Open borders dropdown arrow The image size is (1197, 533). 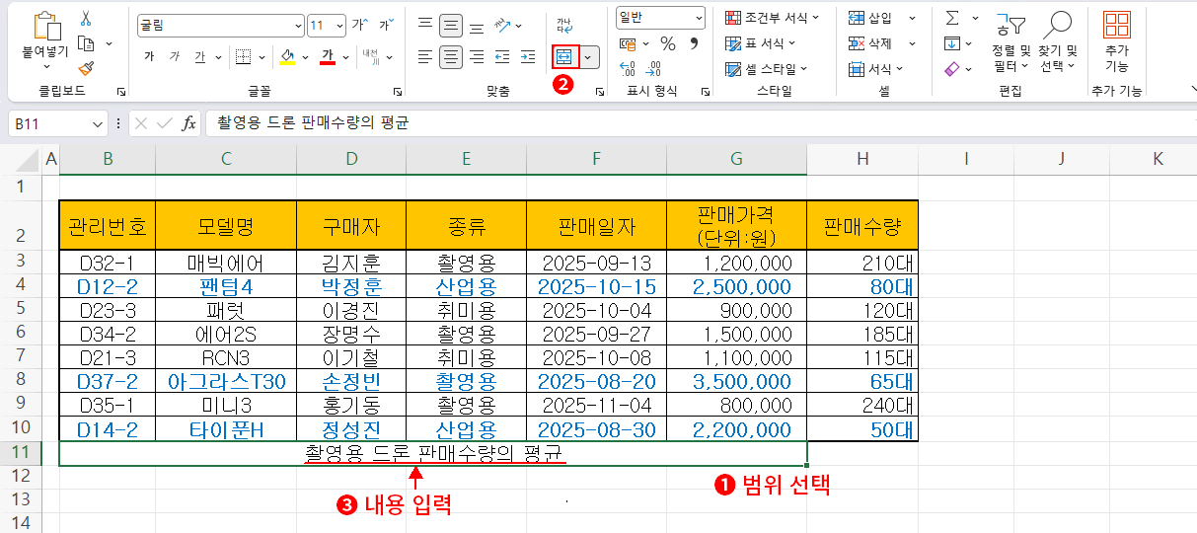[x=262, y=56]
